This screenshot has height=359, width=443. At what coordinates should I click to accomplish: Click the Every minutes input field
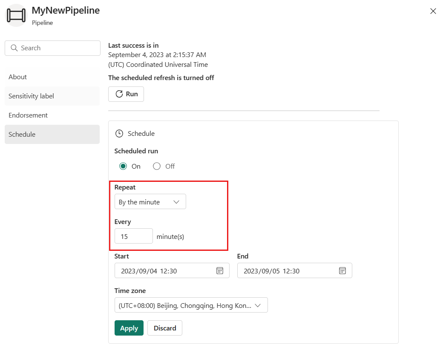pyautogui.click(x=134, y=236)
